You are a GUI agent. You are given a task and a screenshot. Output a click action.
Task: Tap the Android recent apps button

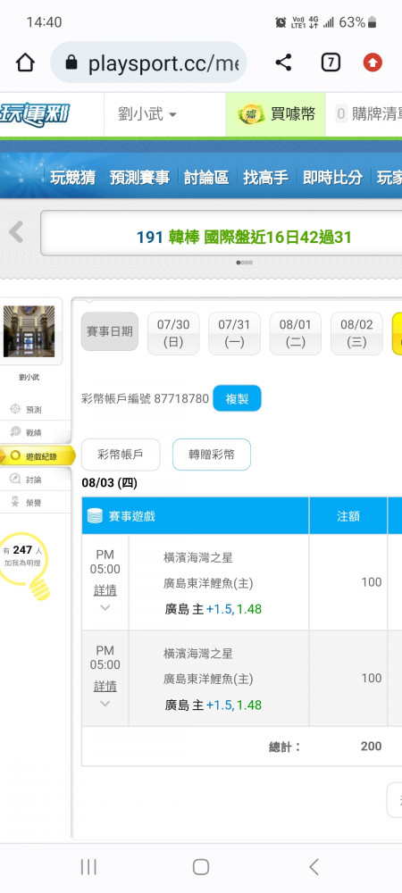coord(88,867)
